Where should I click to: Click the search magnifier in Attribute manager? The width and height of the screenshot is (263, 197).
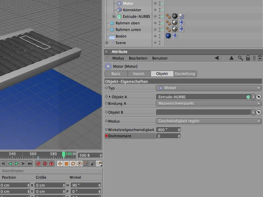[x=240, y=58]
